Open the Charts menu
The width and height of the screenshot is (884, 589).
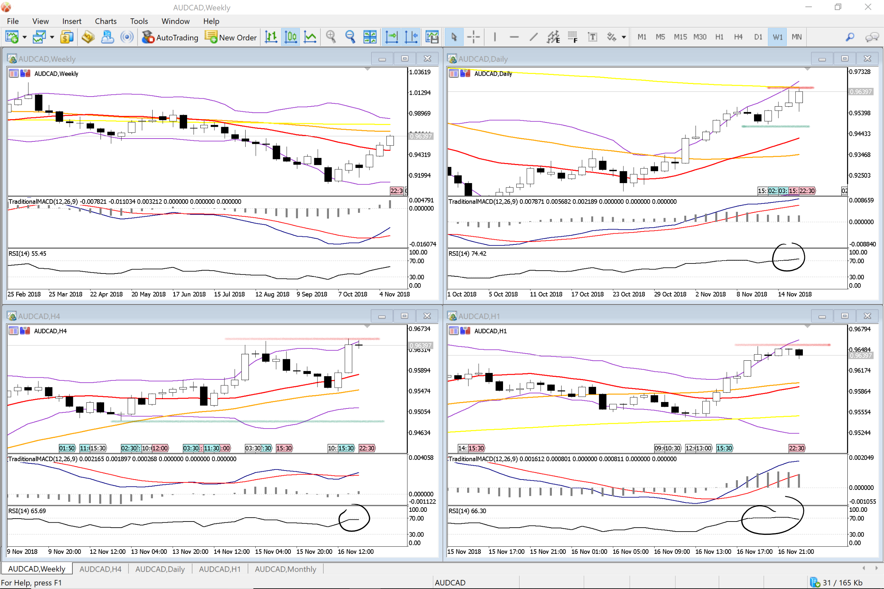pos(106,21)
